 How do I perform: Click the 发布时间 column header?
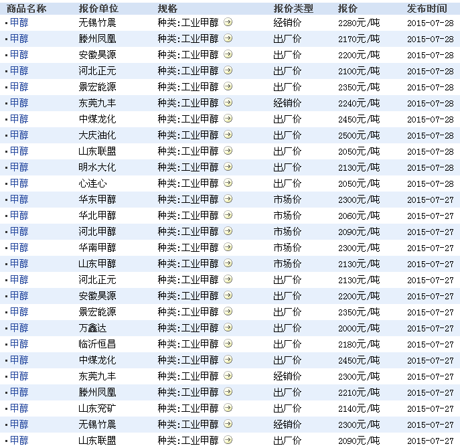[x=427, y=9]
